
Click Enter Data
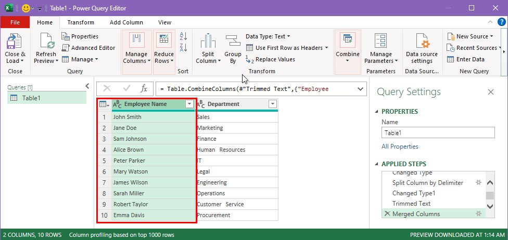point(466,59)
